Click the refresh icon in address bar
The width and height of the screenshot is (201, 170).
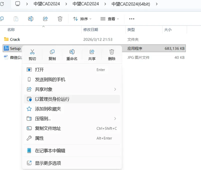(x=2, y=4)
